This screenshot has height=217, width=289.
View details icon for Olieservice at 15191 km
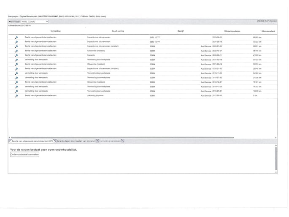16,82
